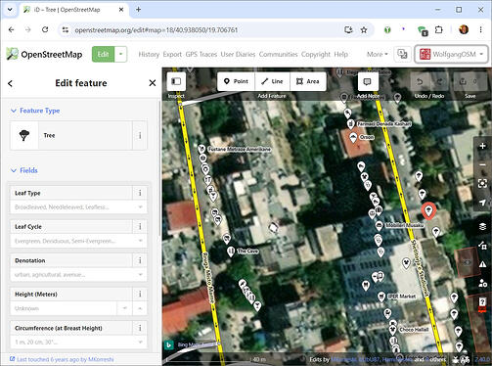Open User Diaries page
The width and height of the screenshot is (492, 366).
click(x=238, y=54)
